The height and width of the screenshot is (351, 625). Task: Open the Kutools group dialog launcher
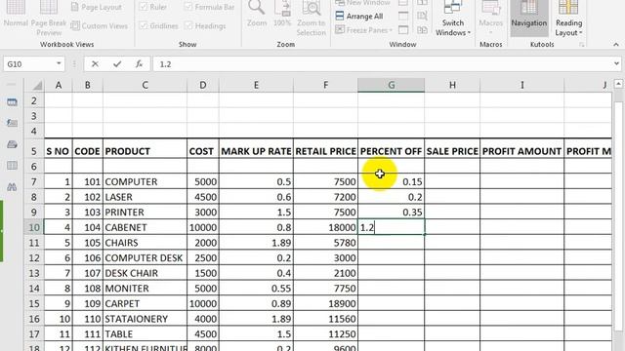coord(582,45)
